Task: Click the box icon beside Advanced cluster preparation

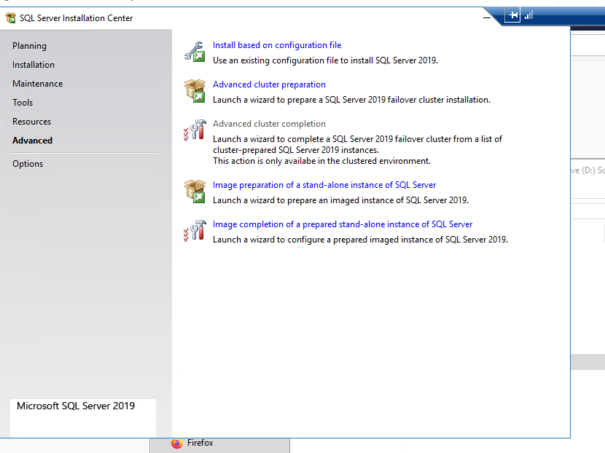Action: click(x=195, y=90)
